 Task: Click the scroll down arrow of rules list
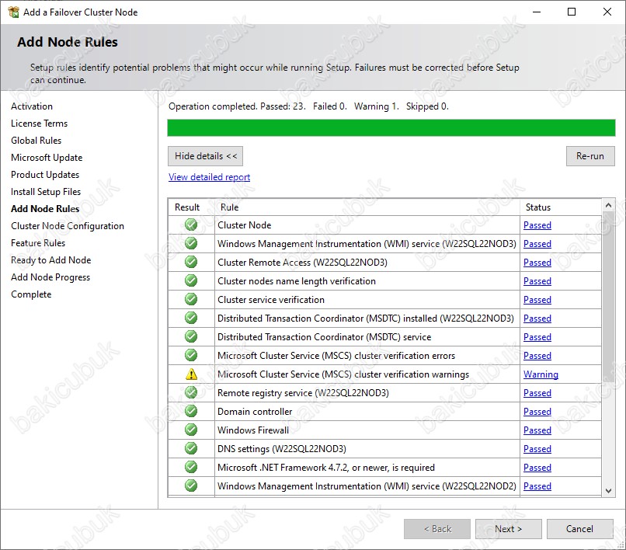608,490
